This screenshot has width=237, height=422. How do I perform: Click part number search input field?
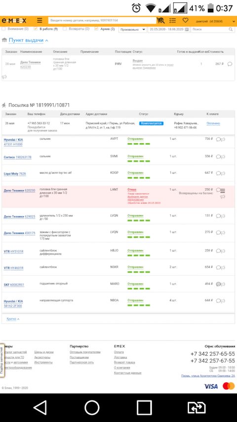pos(102,20)
